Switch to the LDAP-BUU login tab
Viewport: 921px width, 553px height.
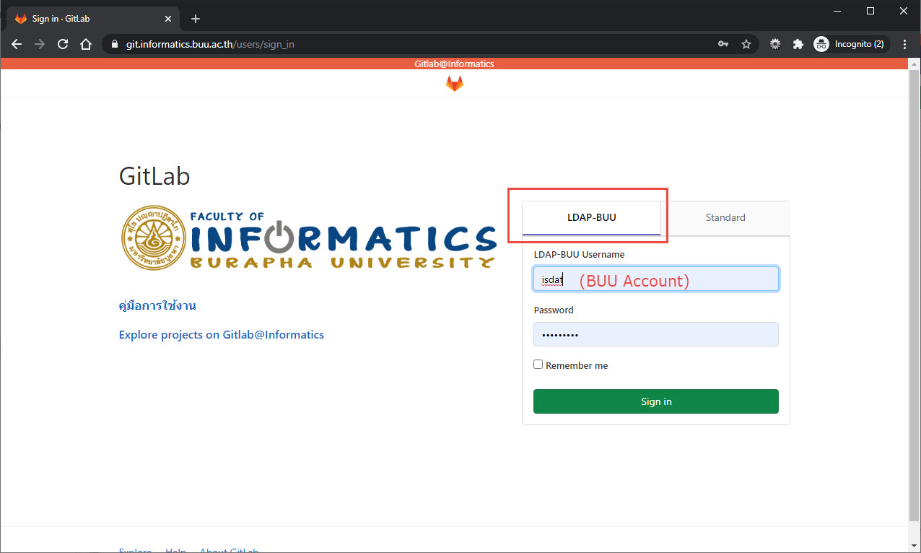592,217
